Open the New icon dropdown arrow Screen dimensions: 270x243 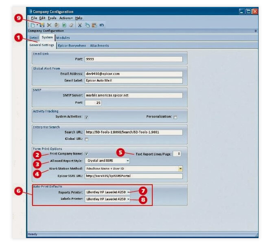coord(37,25)
